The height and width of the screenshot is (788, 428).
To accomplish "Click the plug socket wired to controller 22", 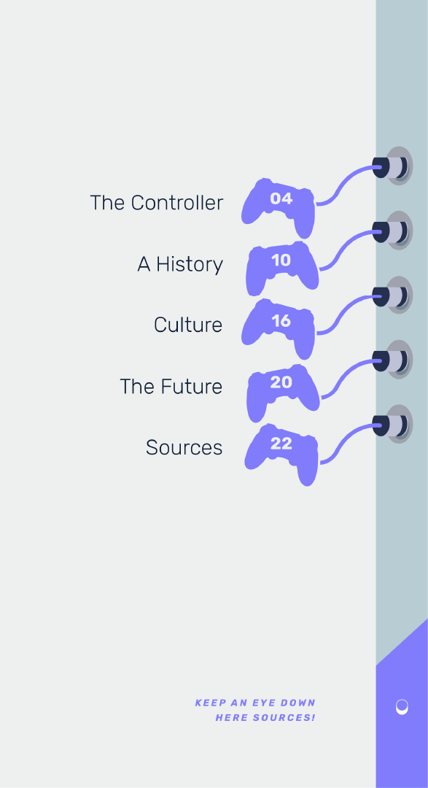I will (393, 425).
